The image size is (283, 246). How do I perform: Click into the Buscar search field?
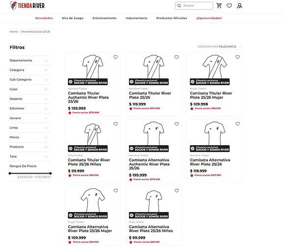[194, 5]
